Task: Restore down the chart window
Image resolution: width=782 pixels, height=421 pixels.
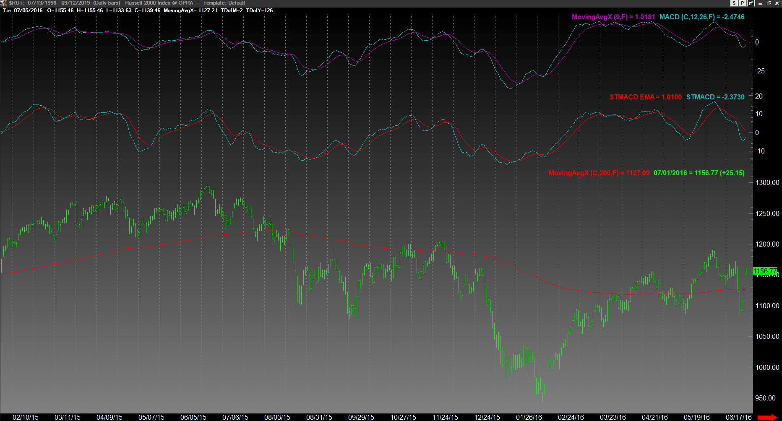Action: pyautogui.click(x=769, y=3)
